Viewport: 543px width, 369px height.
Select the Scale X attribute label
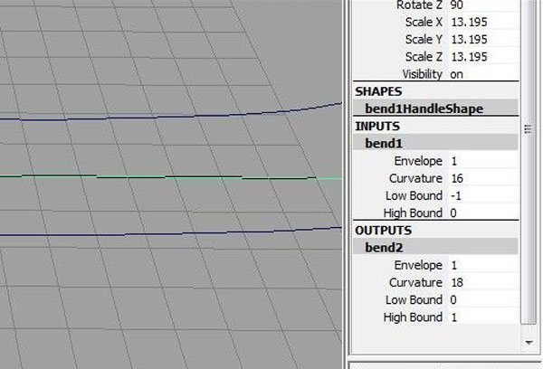[x=424, y=22]
